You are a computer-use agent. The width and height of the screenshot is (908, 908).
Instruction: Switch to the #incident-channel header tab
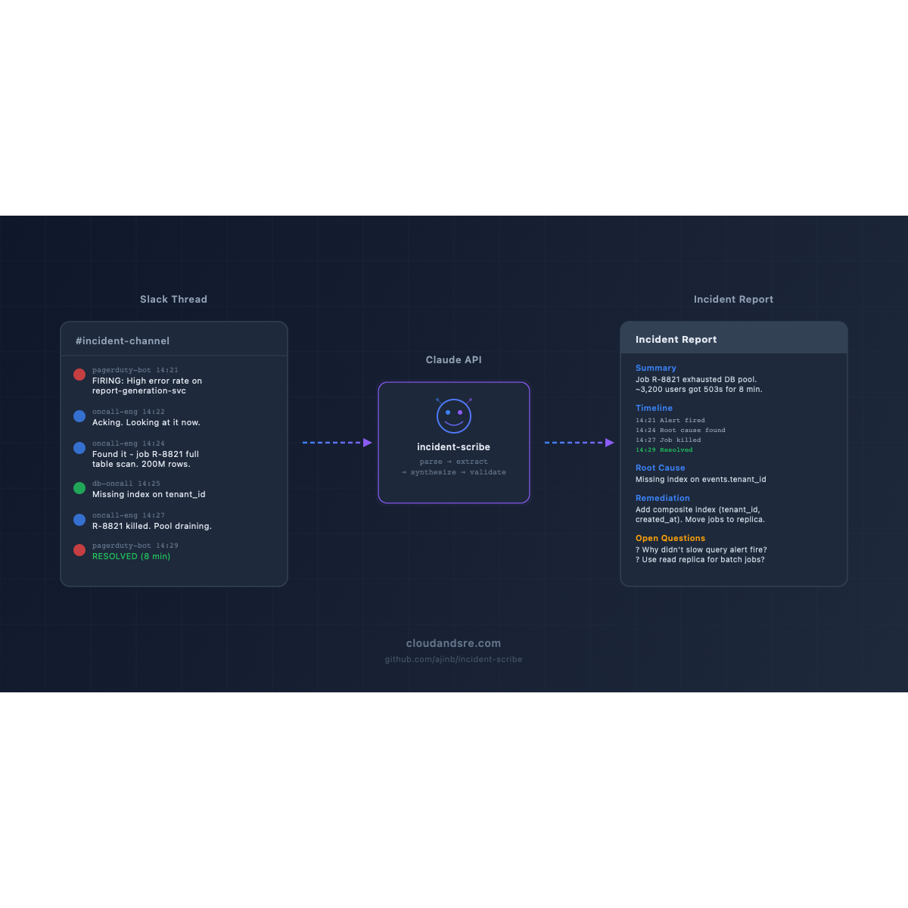tap(123, 341)
